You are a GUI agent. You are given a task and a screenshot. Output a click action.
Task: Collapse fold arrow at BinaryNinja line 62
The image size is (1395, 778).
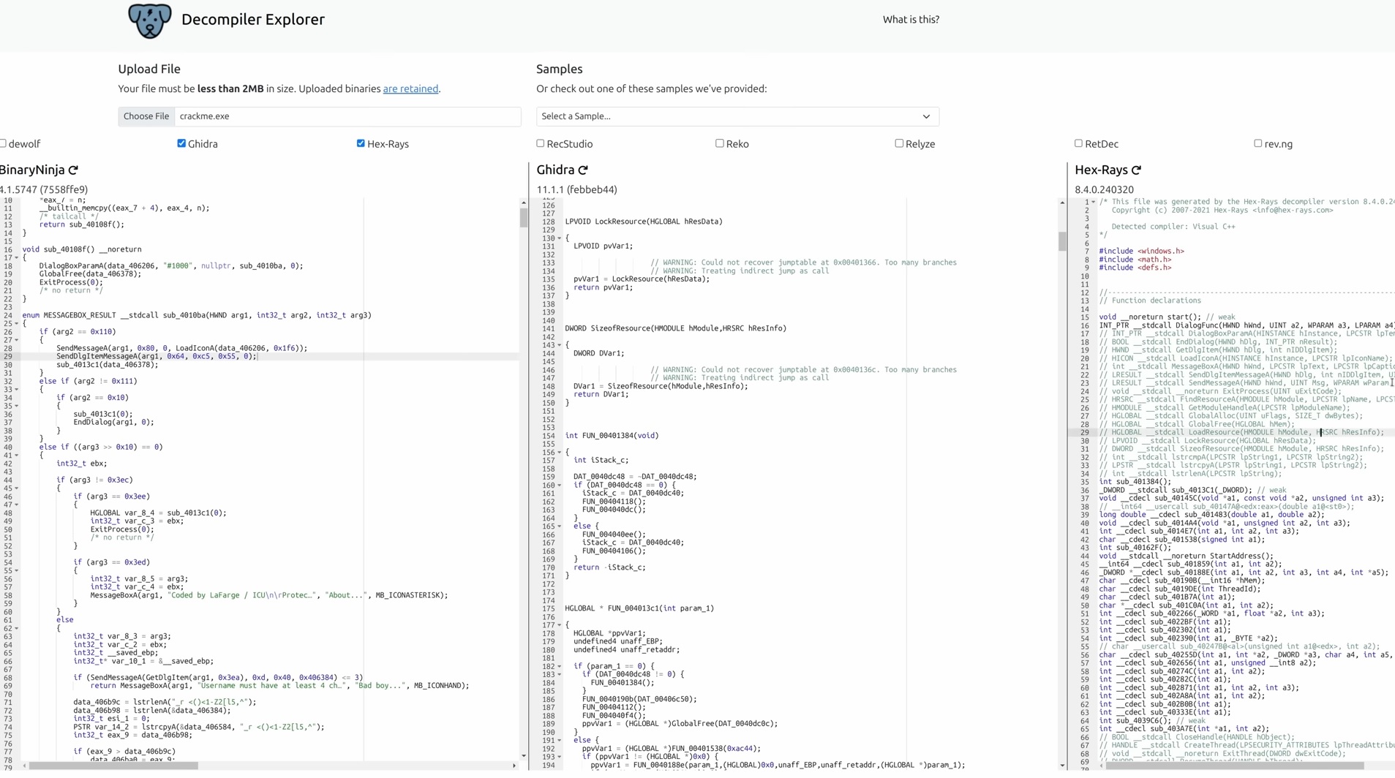(17, 628)
